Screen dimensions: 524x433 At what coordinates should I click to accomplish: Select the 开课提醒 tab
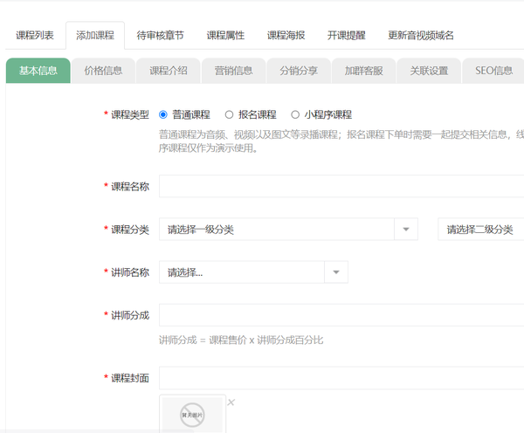click(347, 36)
